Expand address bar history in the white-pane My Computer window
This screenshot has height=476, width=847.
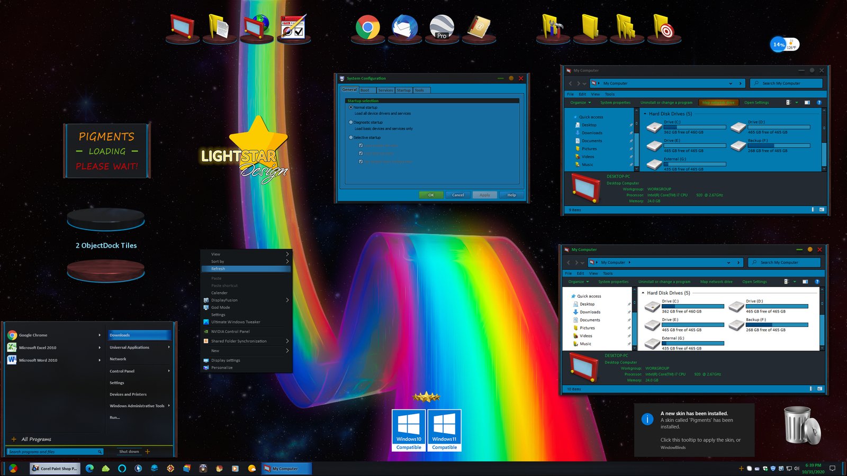729,262
